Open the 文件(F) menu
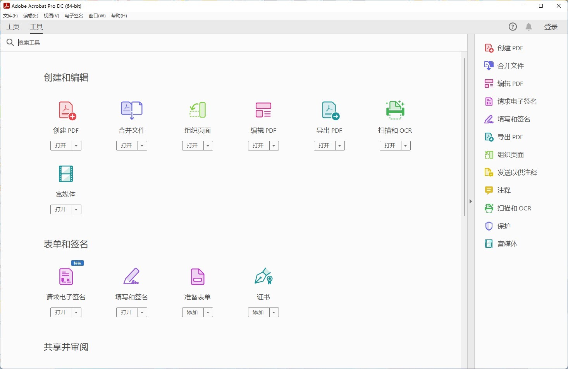The image size is (568, 369). point(10,16)
